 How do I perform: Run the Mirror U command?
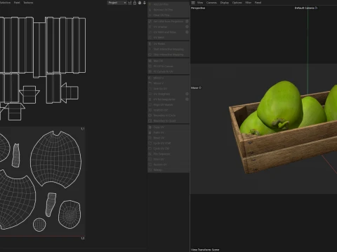168,78
